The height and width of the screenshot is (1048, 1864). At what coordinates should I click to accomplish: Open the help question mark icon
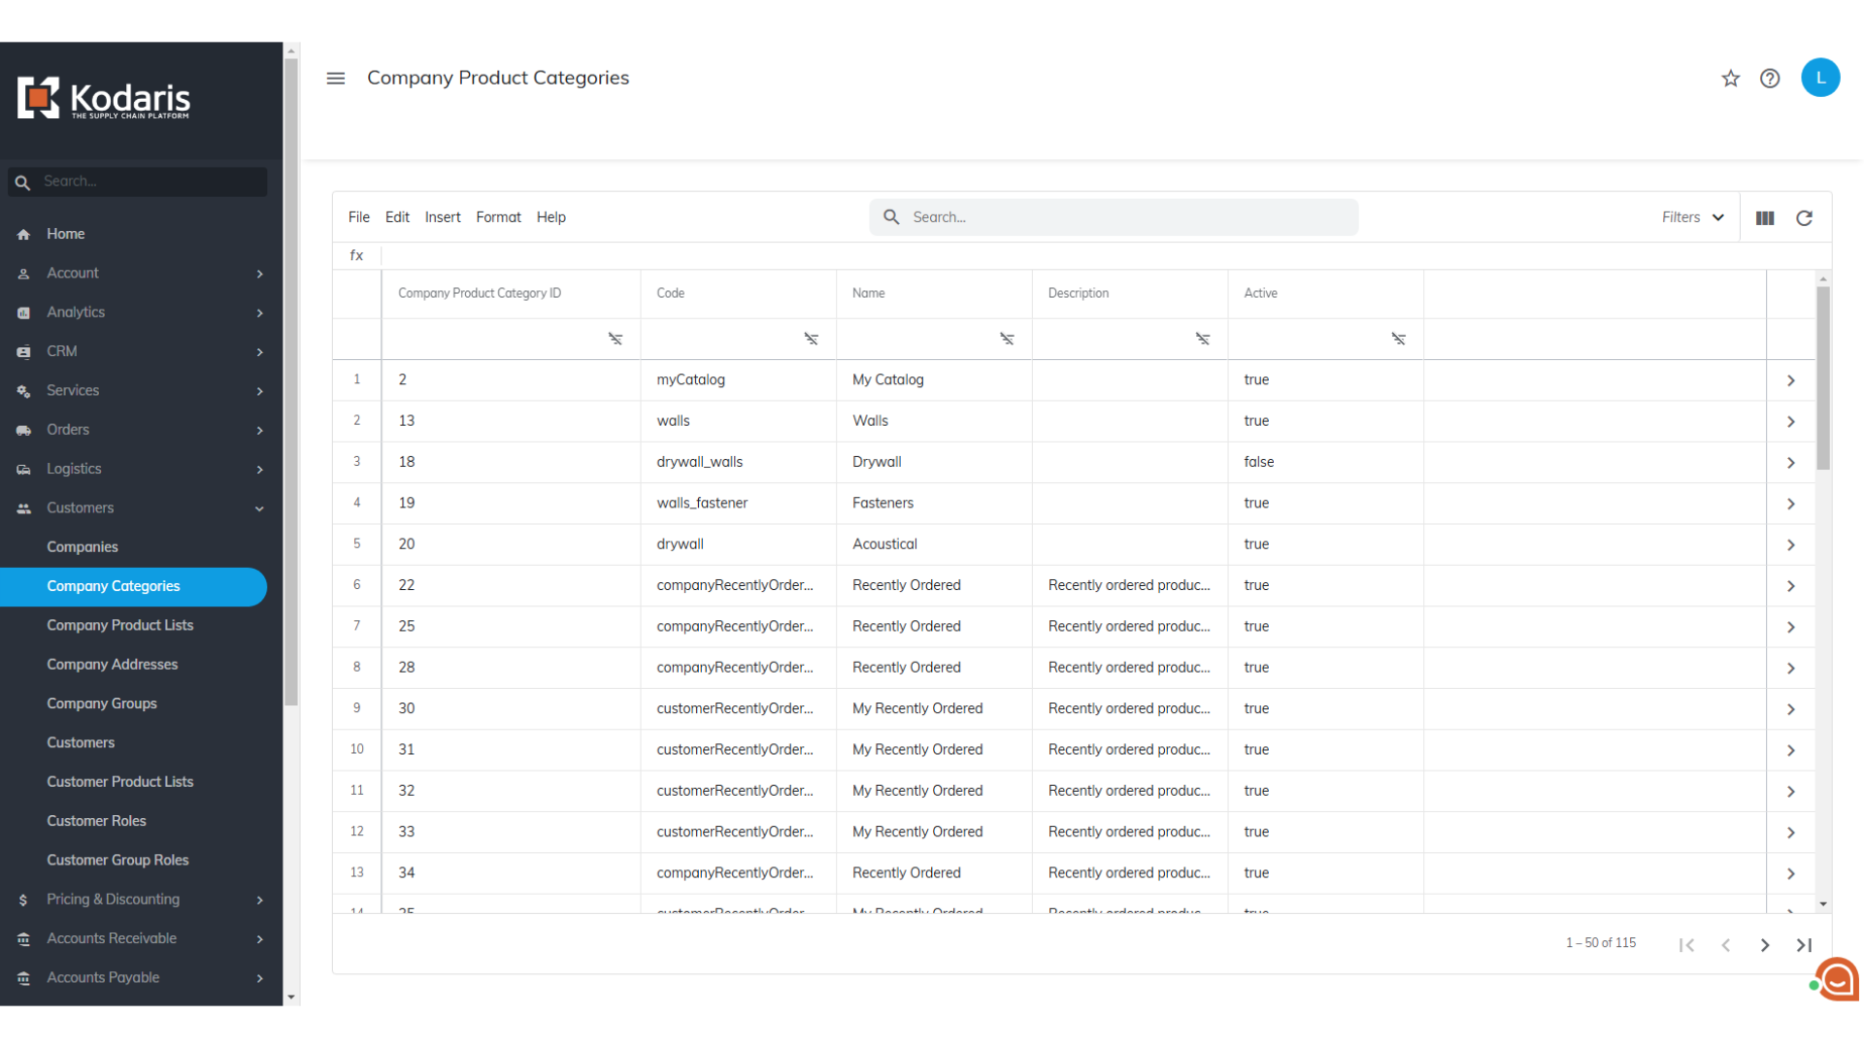[x=1770, y=79]
